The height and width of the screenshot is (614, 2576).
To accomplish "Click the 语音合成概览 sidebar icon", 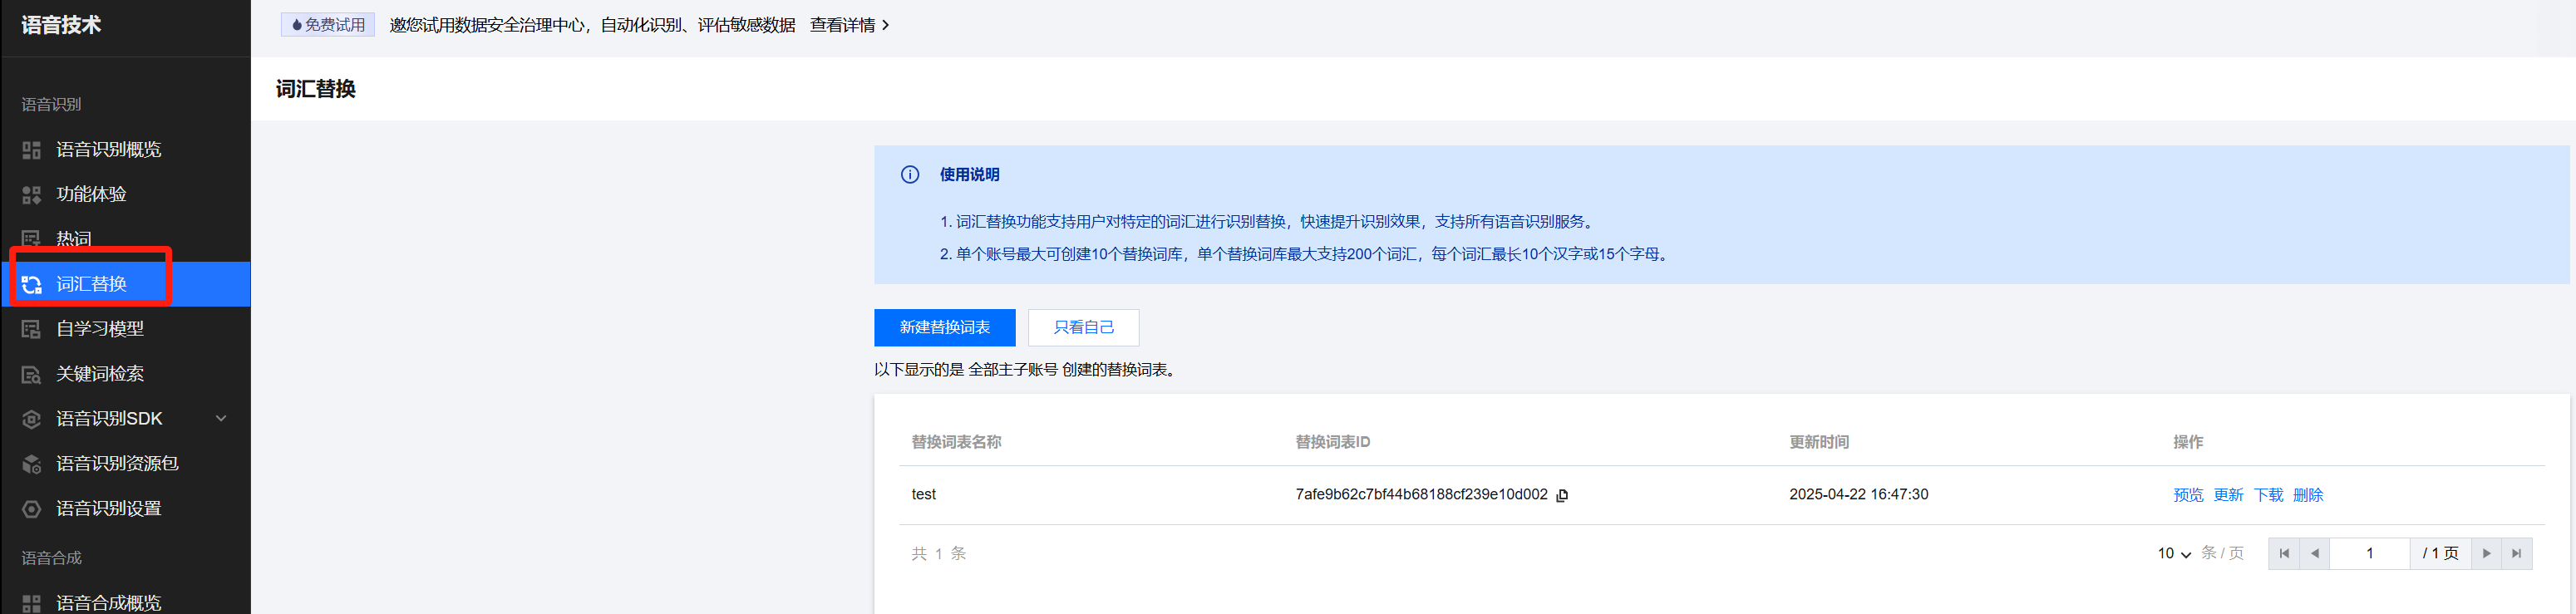I will pyautogui.click(x=32, y=603).
